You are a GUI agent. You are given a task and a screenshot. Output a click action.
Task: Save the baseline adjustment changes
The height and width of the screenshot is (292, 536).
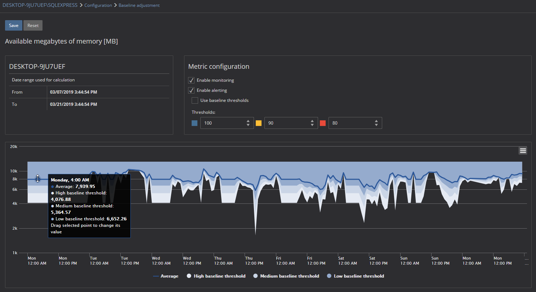click(14, 26)
